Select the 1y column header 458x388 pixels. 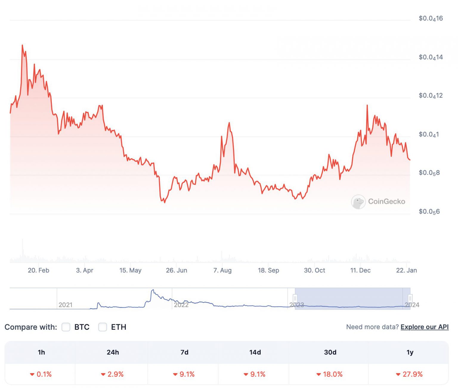coord(410,352)
